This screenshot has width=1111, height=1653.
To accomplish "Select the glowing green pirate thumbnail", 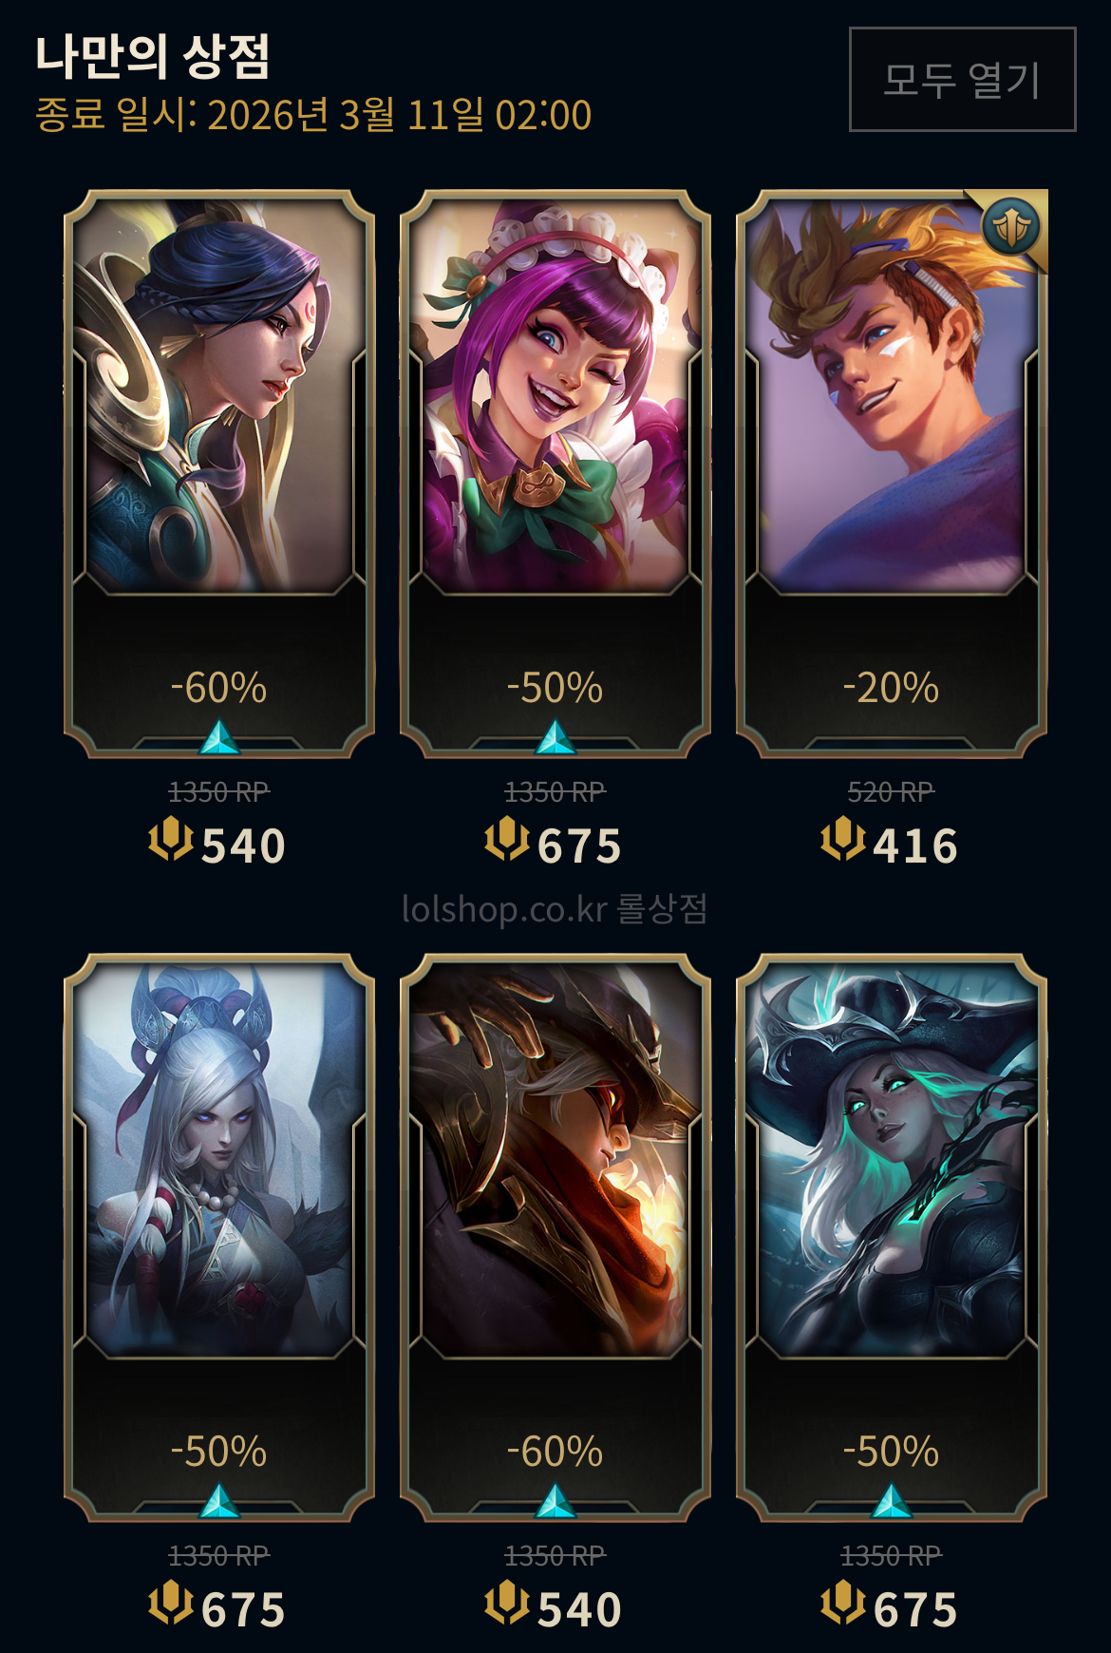I will tap(892, 1160).
